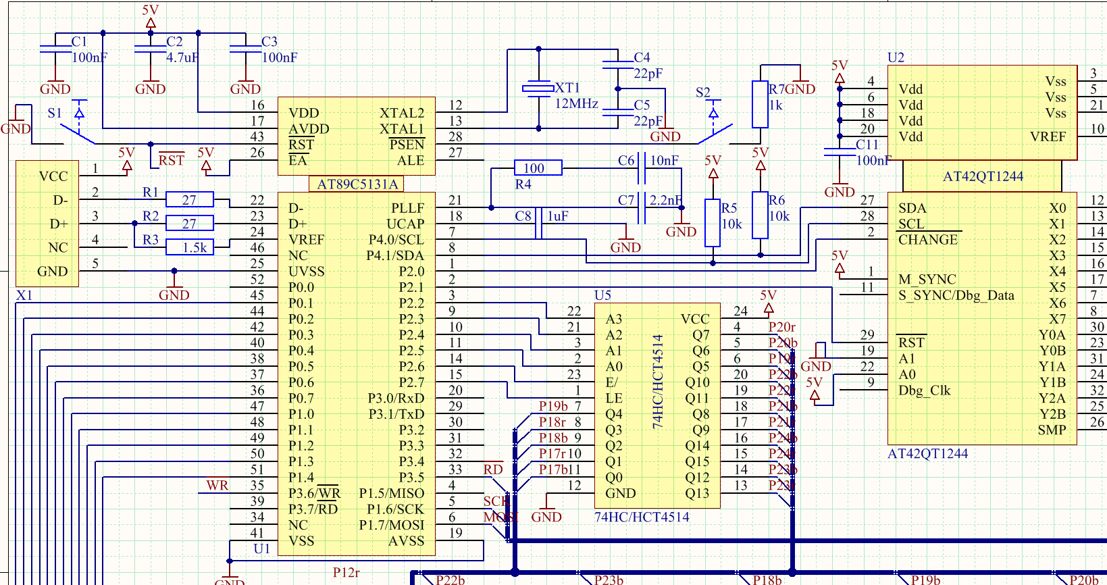1107x585 pixels.
Task: Click the VREF pin name on U2
Action: pos(1048,136)
